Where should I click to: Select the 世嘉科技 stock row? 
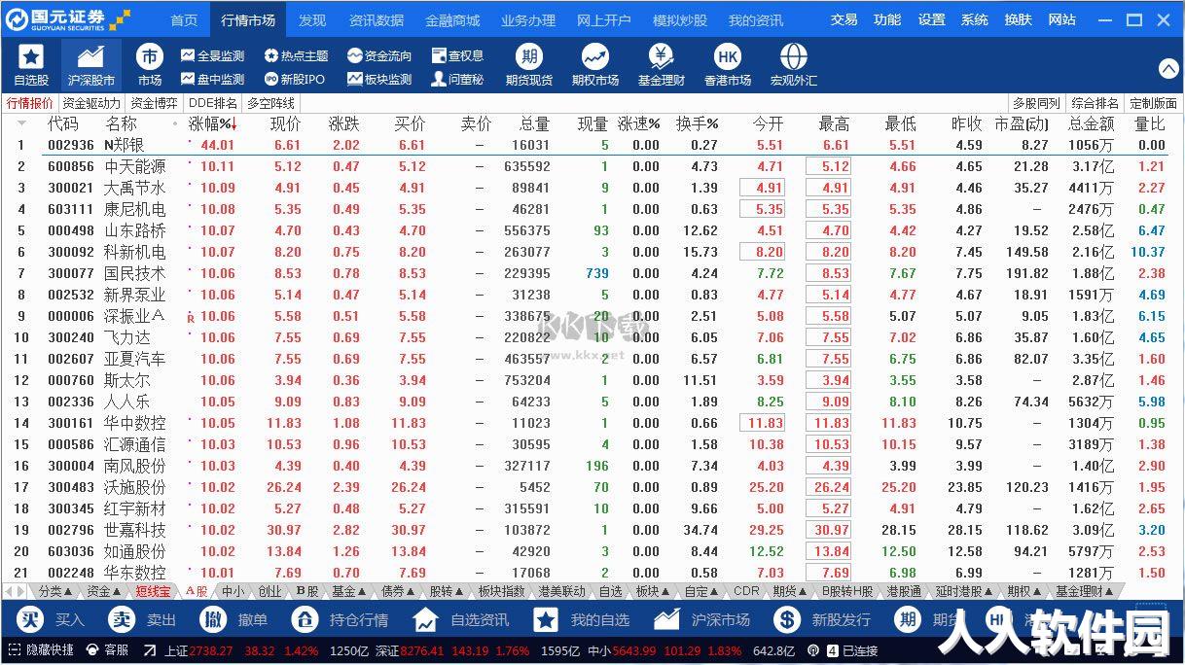tap(592, 530)
